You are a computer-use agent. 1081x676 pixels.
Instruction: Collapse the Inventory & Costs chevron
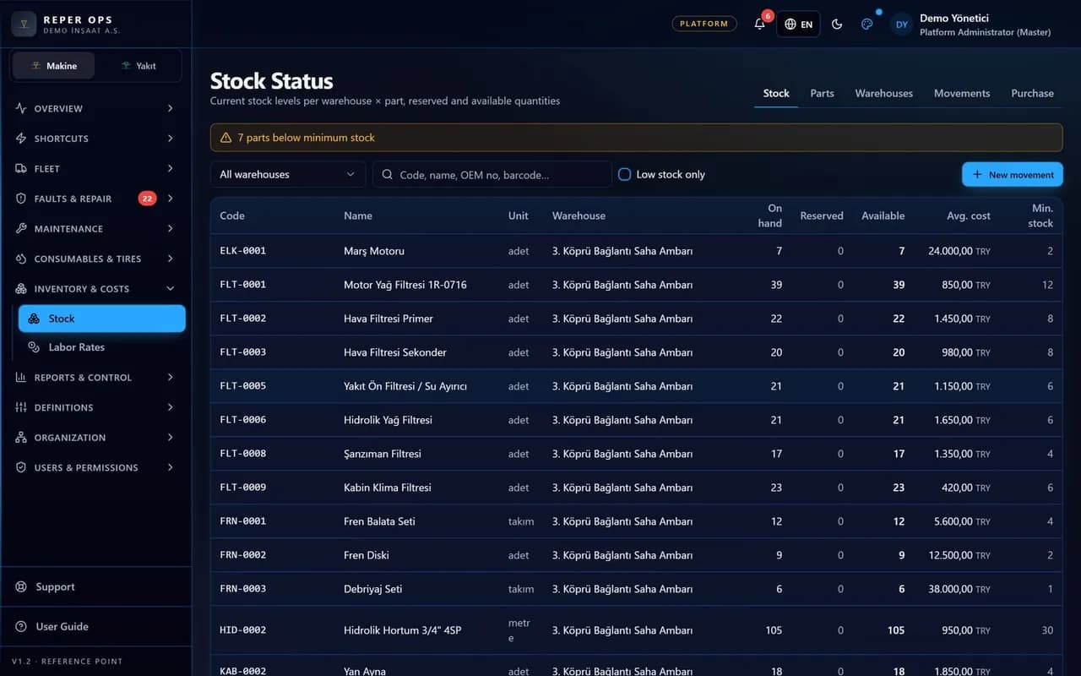[171, 289]
